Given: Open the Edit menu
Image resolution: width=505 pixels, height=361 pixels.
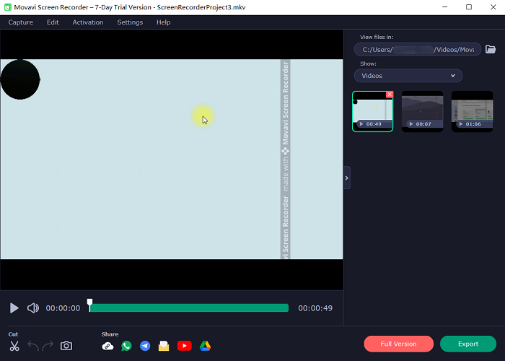Looking at the screenshot, I should pyautogui.click(x=53, y=22).
